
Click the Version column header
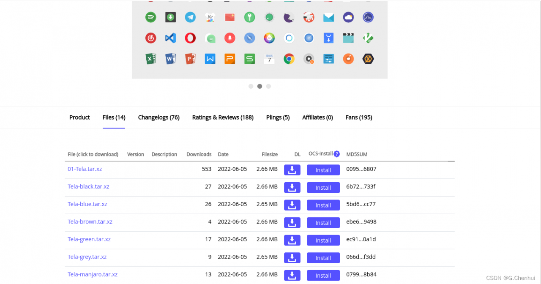(136, 154)
